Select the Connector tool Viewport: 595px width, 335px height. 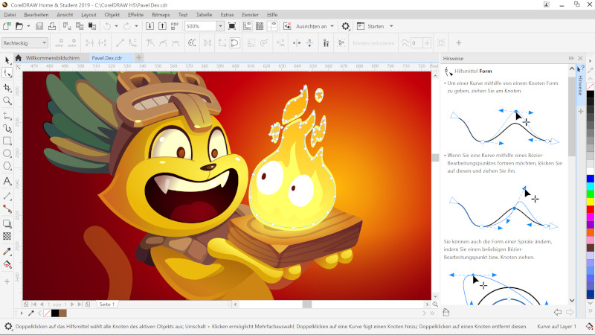(x=7, y=208)
